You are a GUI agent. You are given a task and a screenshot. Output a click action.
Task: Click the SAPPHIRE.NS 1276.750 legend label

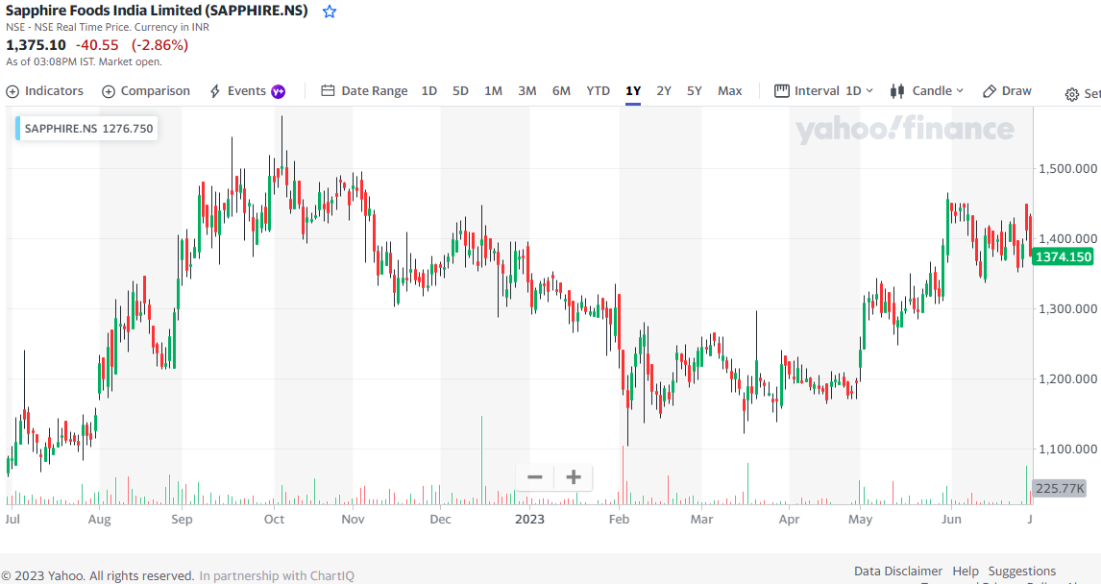tap(86, 129)
